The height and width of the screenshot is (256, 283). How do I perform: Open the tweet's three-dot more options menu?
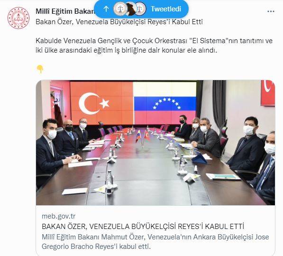271,11
